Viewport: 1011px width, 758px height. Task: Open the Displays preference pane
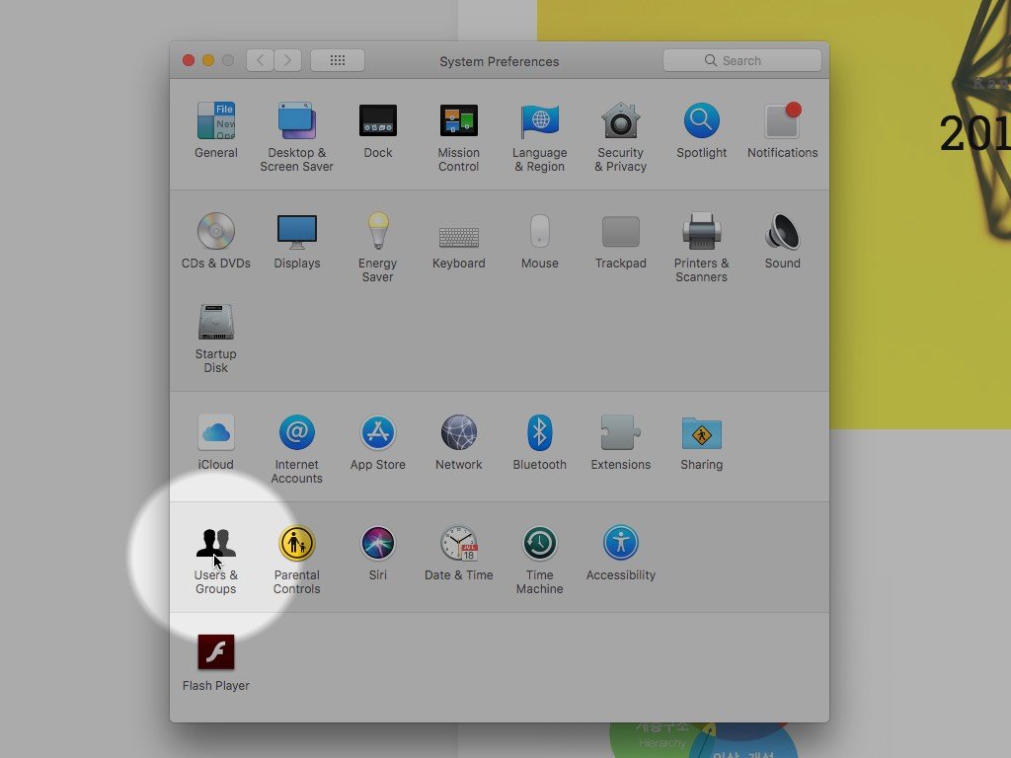[296, 232]
